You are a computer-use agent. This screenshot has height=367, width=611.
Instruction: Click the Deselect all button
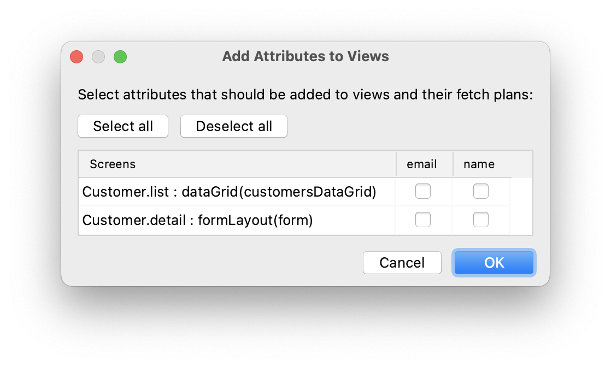pos(233,126)
